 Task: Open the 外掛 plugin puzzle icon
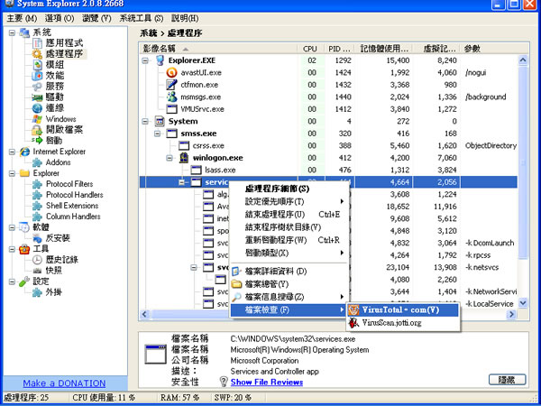pyautogui.click(x=37, y=292)
